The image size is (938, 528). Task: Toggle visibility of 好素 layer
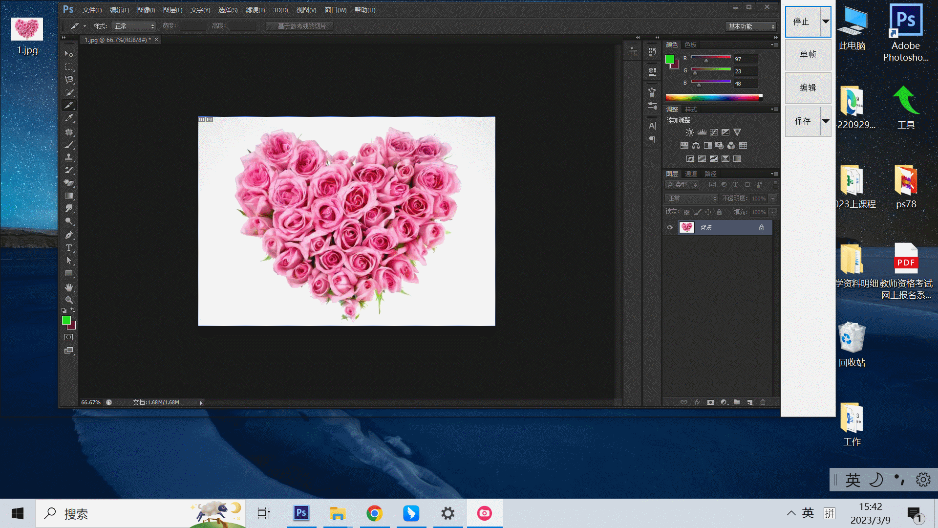tap(670, 227)
